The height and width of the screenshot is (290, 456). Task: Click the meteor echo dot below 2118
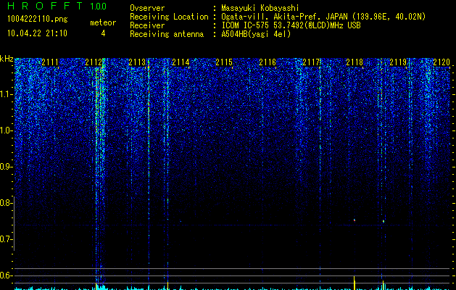pyautogui.click(x=355, y=220)
